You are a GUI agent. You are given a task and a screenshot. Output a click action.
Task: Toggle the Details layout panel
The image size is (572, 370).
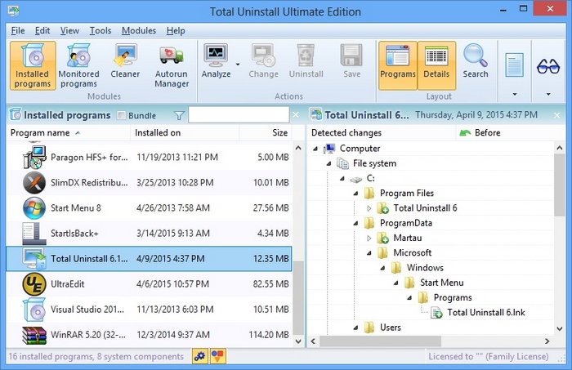436,65
